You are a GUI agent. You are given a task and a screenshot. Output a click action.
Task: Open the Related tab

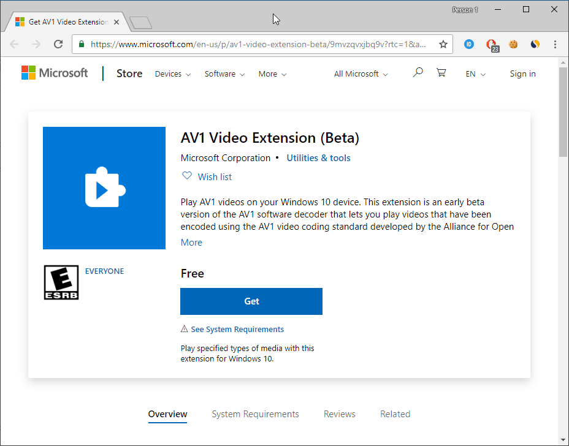[x=395, y=414]
